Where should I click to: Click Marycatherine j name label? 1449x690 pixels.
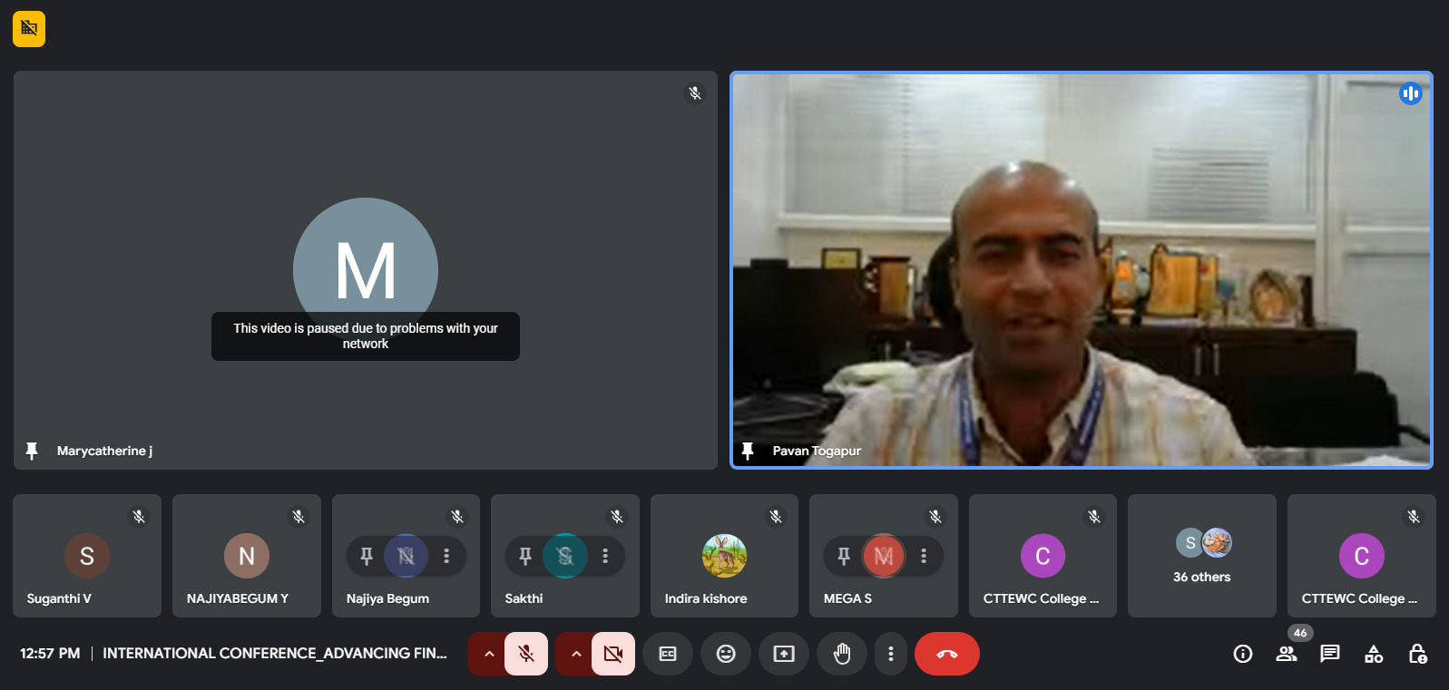coord(104,451)
